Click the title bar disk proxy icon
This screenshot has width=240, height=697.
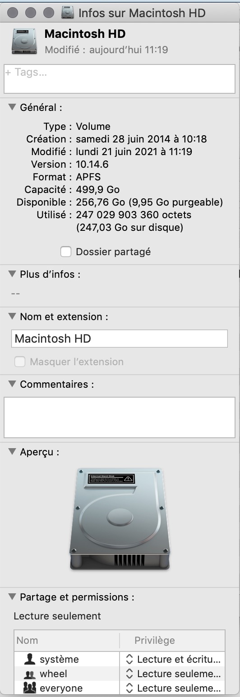pos(68,12)
